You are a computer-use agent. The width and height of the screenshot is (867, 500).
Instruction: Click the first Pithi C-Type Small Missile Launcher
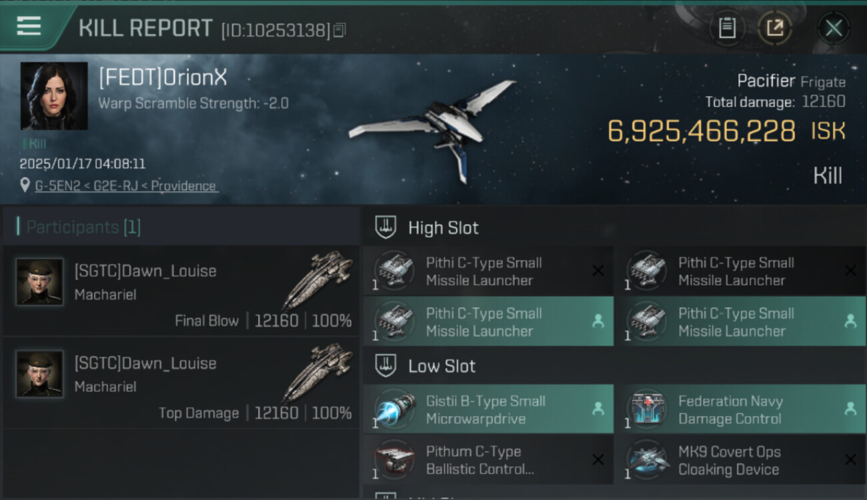(x=488, y=271)
